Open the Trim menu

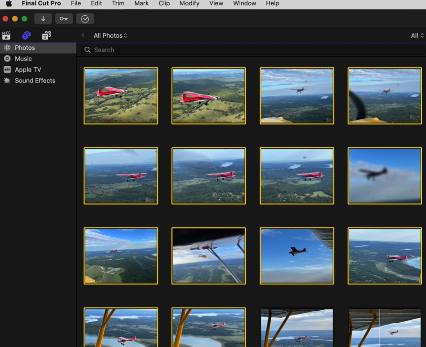(118, 3)
